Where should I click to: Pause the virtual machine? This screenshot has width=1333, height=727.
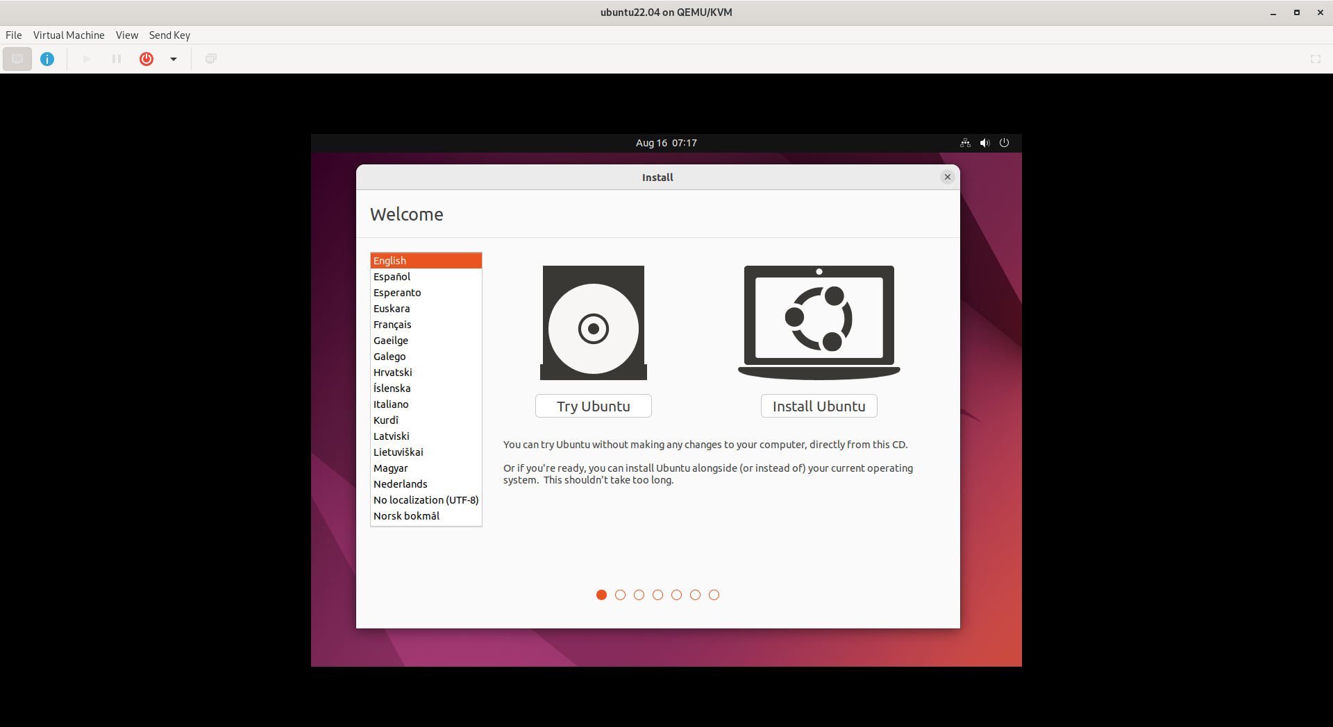point(117,59)
